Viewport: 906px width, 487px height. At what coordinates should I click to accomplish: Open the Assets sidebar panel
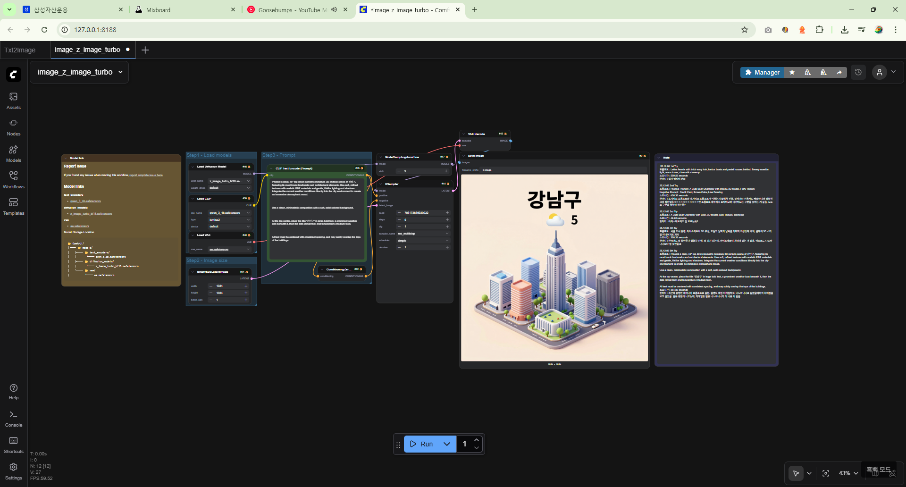coord(13,101)
